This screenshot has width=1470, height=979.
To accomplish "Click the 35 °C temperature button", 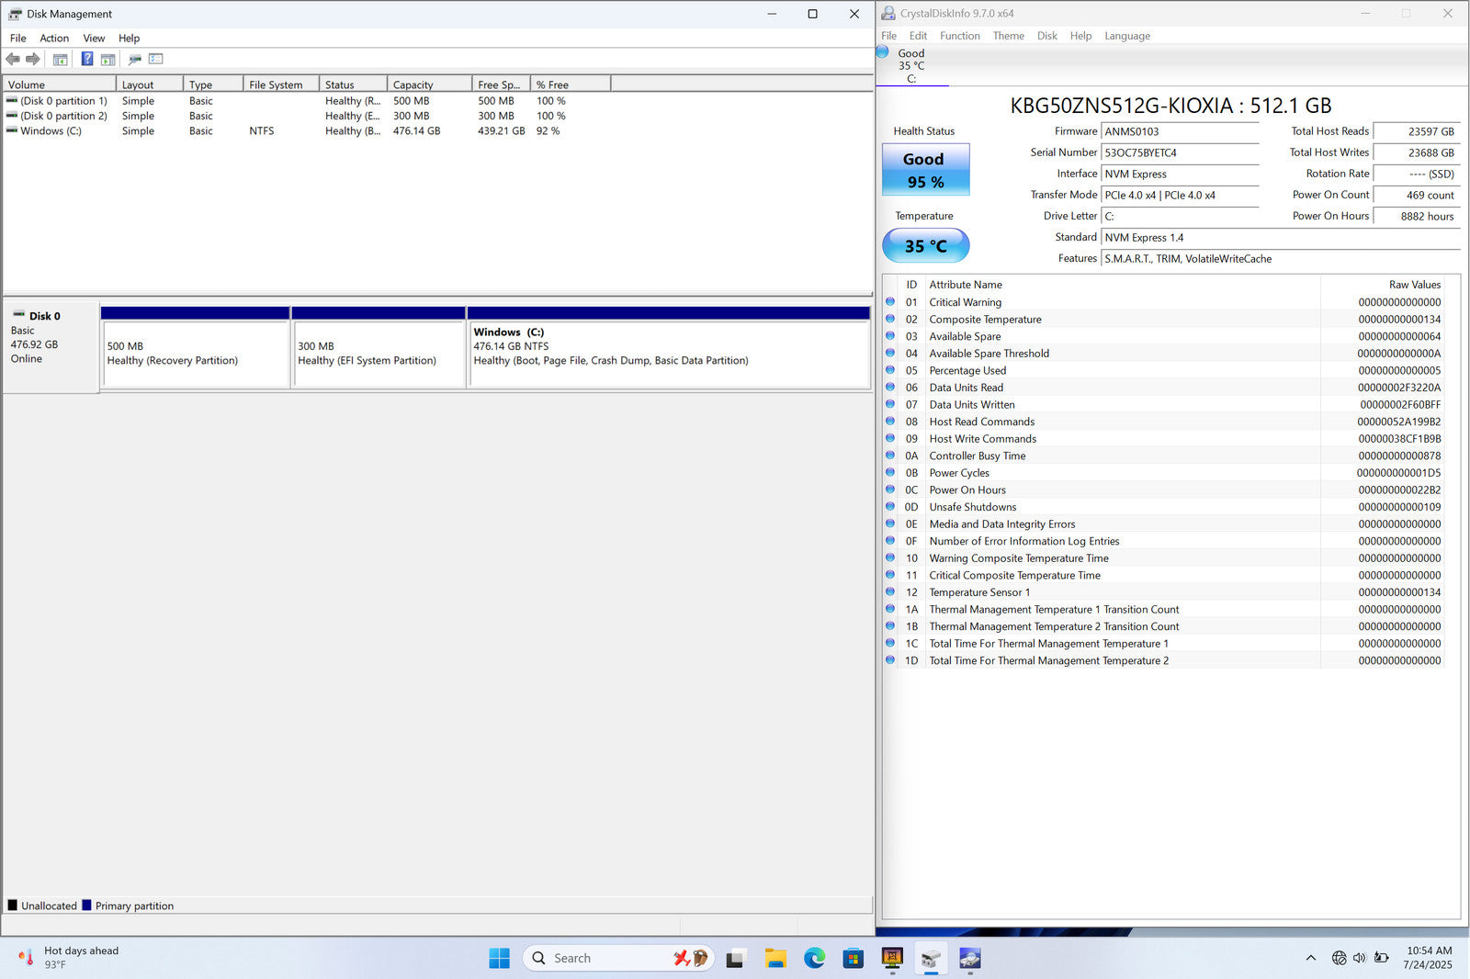I will tap(925, 246).
